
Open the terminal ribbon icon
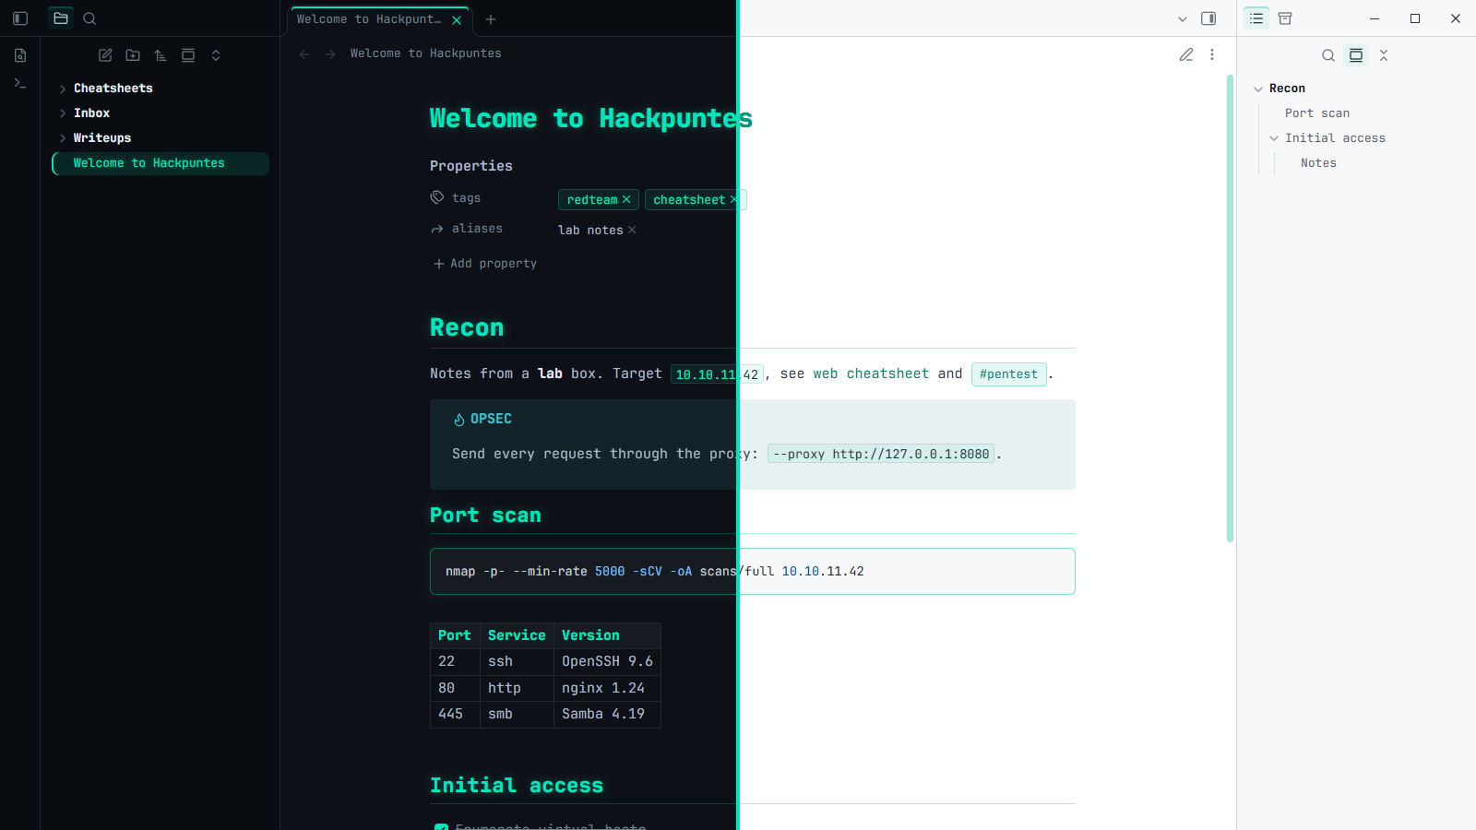click(20, 83)
